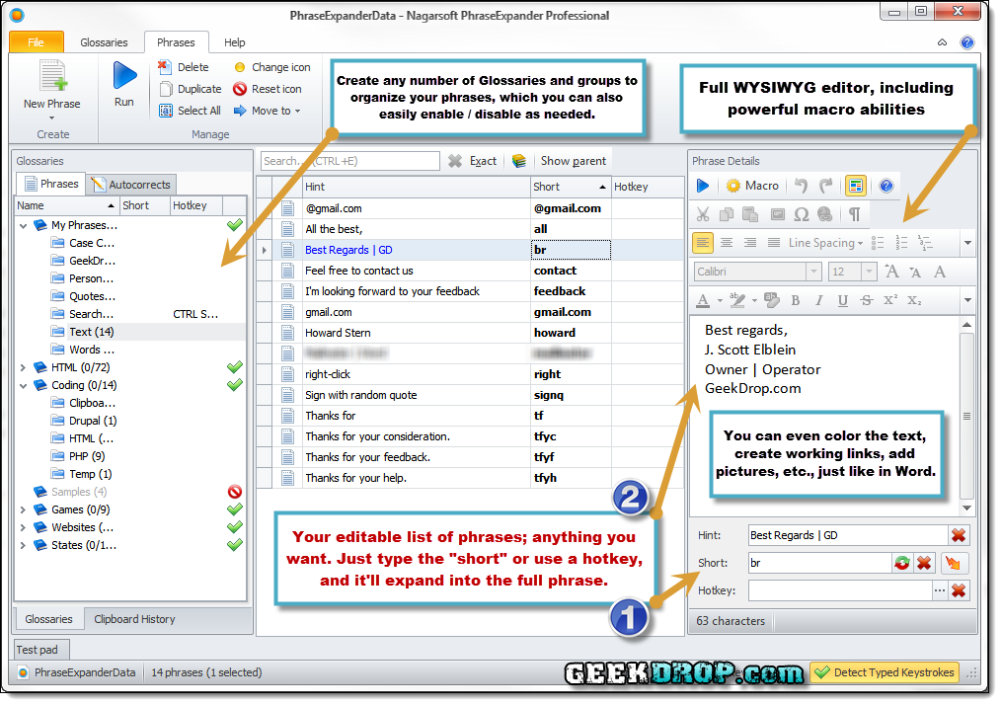Click Select All in Manage group
Screen dimensions: 1001x705
[x=190, y=111]
